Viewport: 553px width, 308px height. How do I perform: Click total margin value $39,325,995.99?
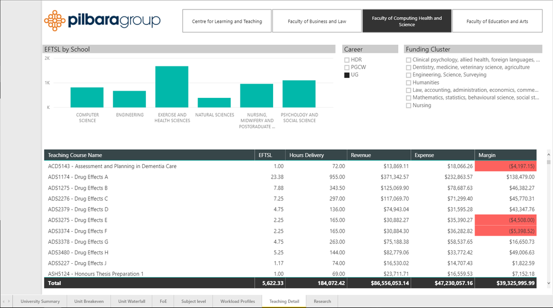pyautogui.click(x=515, y=283)
